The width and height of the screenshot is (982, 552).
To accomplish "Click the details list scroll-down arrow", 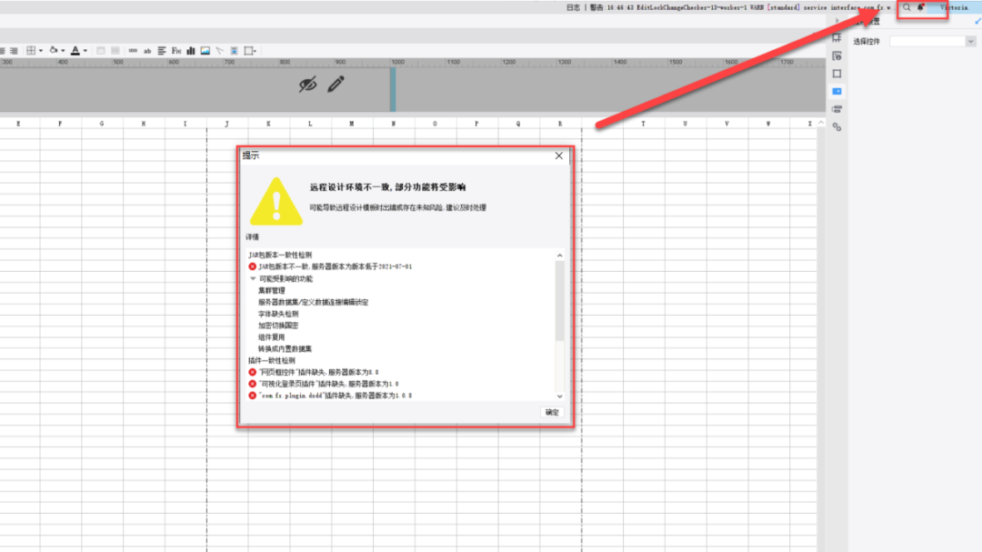I will click(x=559, y=396).
